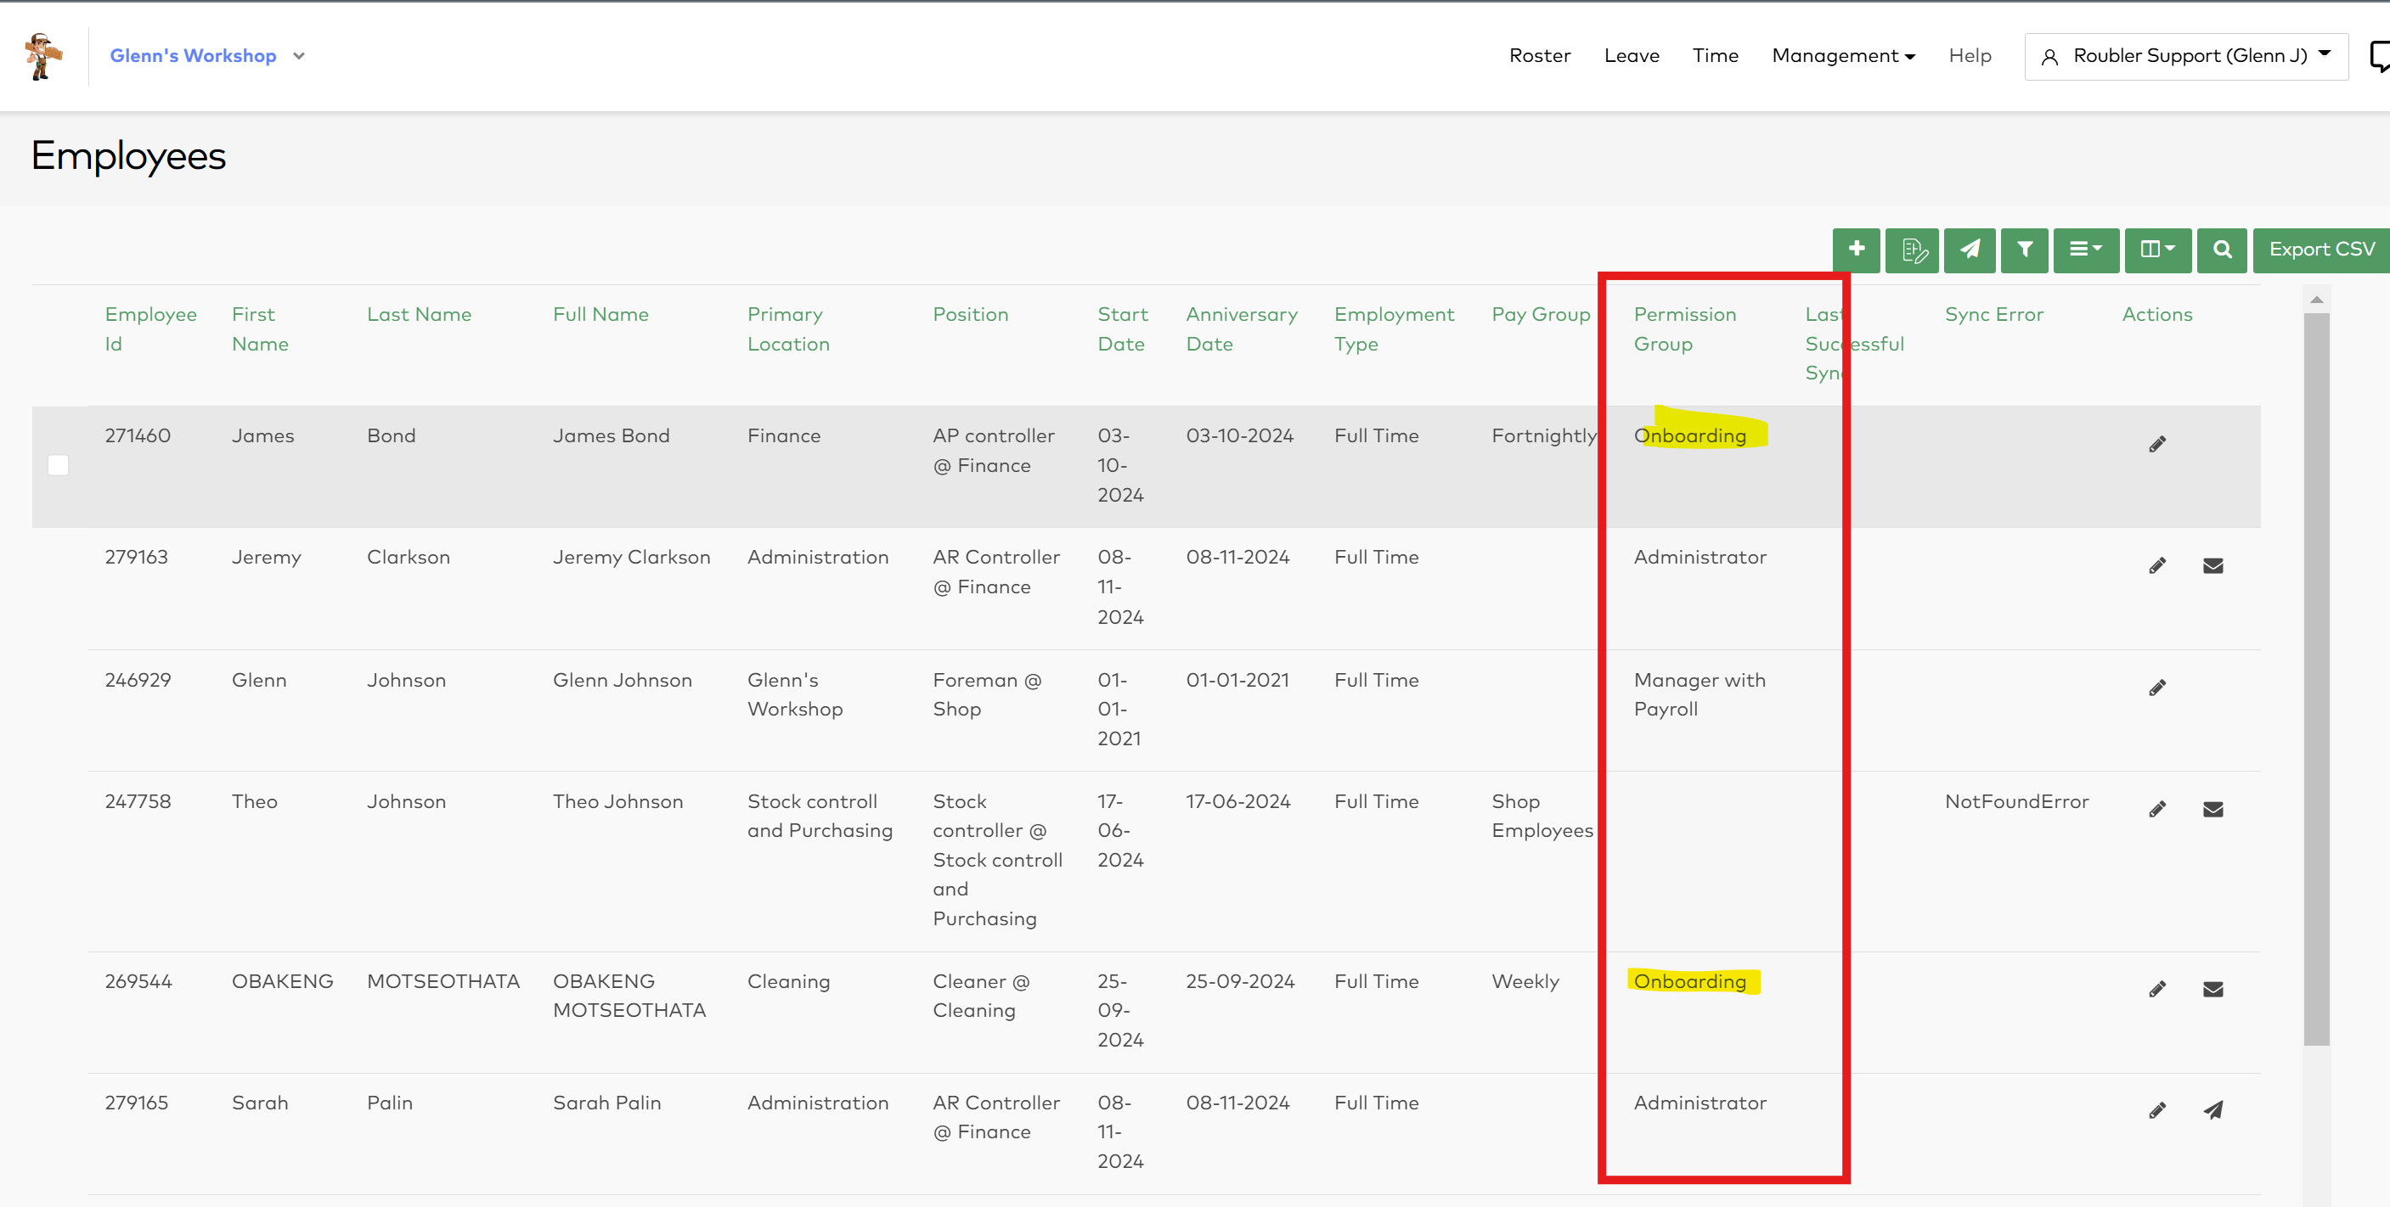
Task: Sort by Permission Group column header
Action: (1684, 329)
